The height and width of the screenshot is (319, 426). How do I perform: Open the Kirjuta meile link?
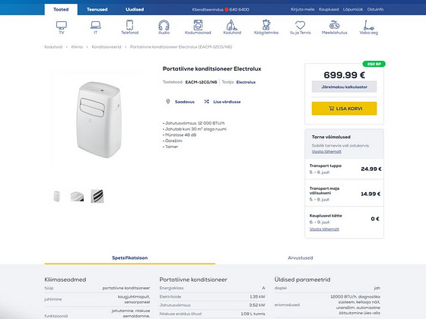[x=303, y=9]
